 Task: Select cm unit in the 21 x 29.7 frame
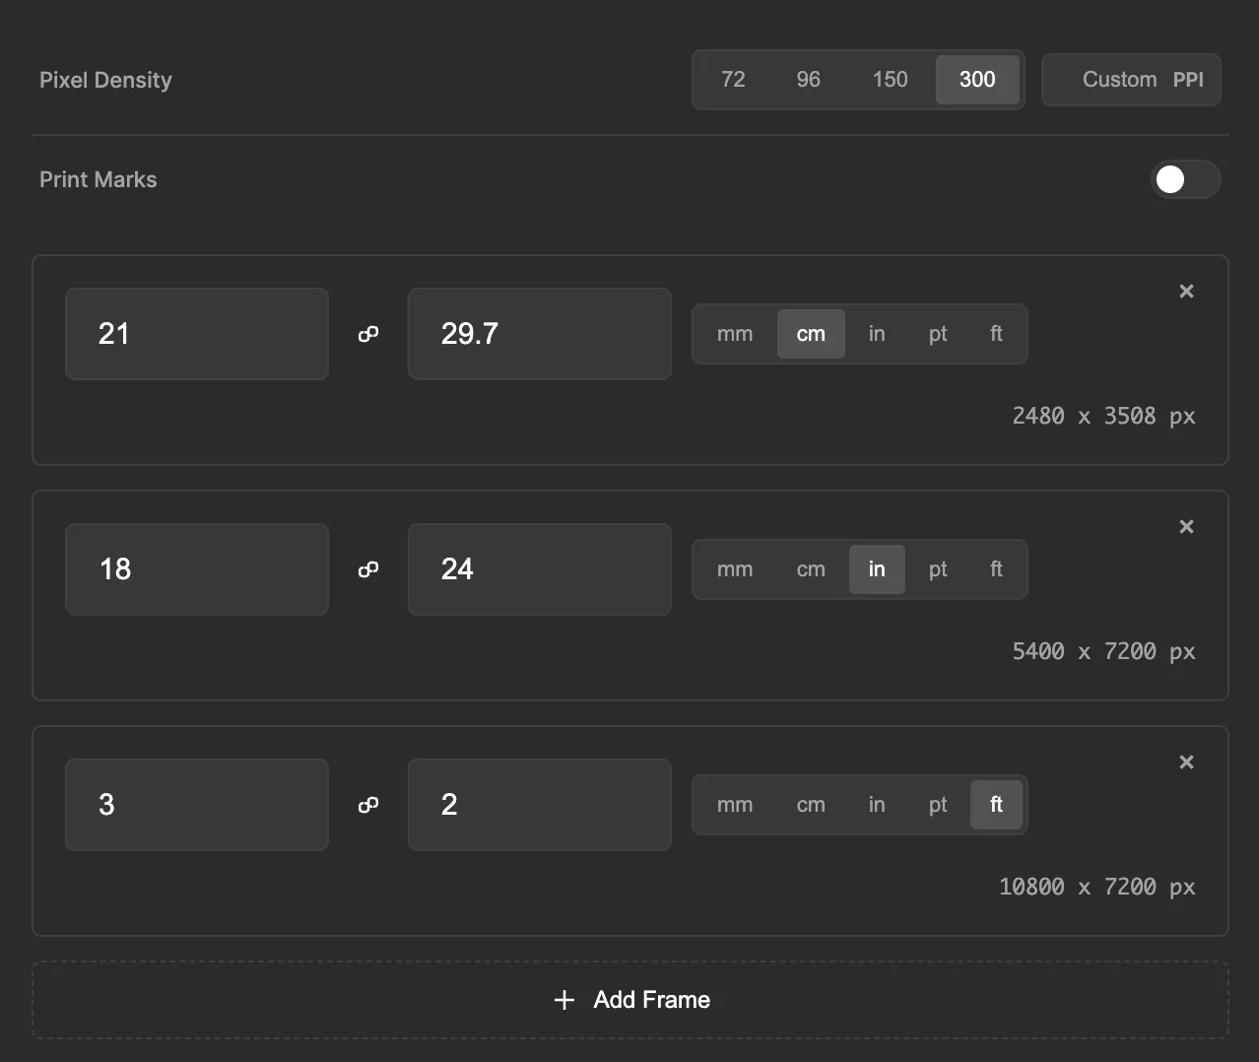click(x=811, y=334)
